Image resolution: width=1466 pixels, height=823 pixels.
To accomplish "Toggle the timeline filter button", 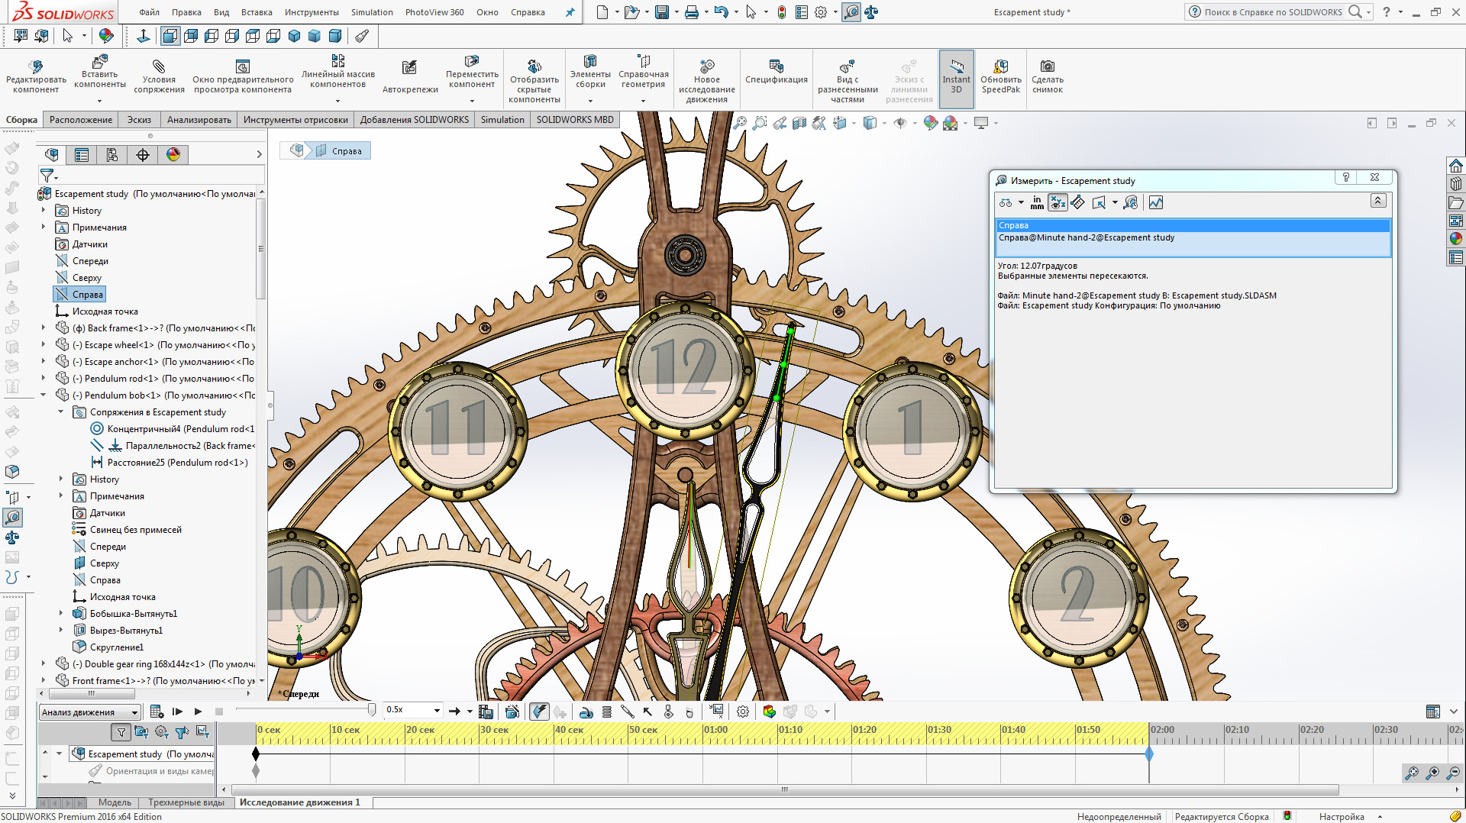I will [x=121, y=732].
